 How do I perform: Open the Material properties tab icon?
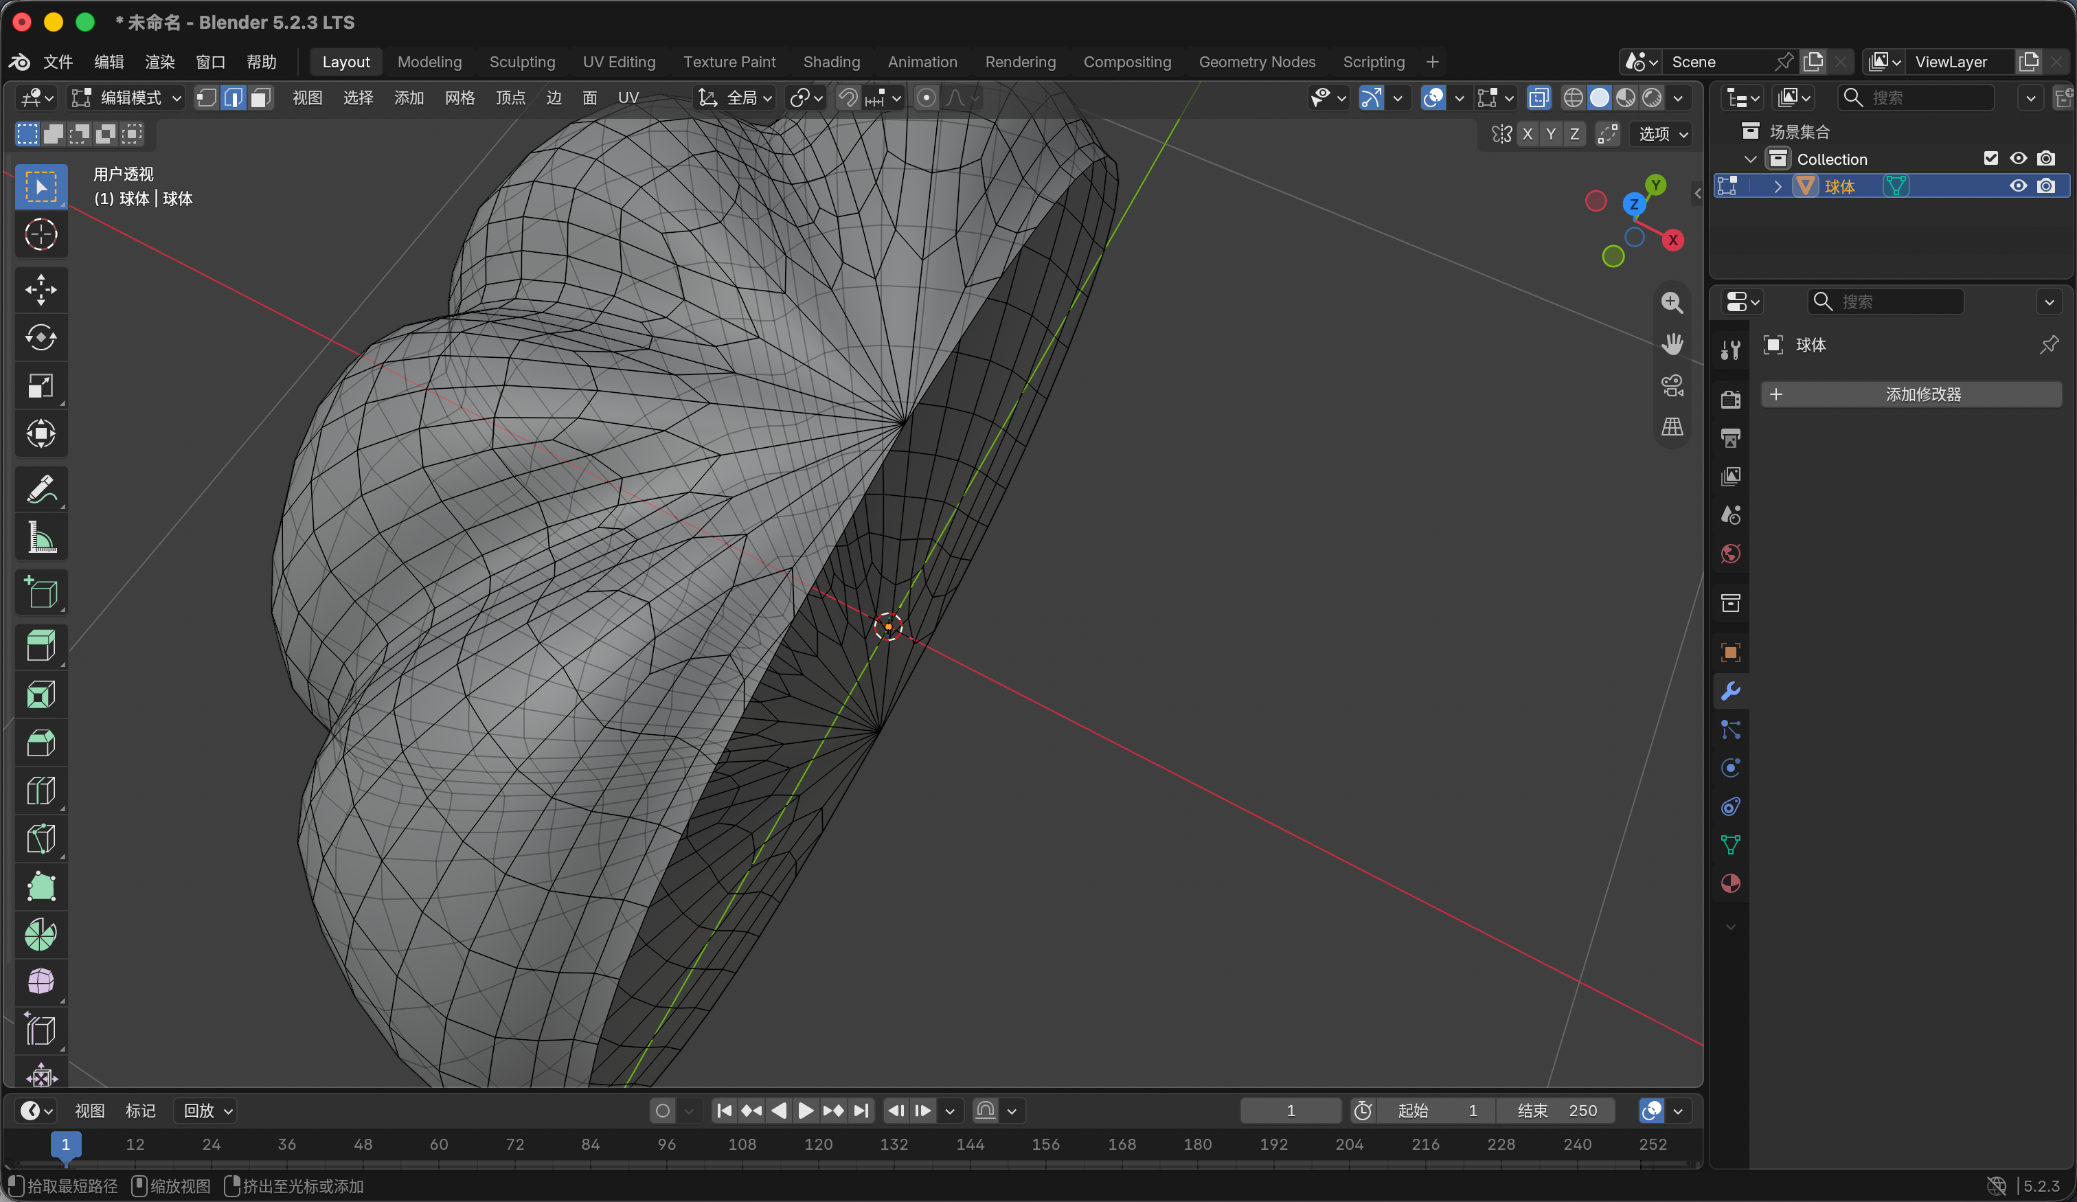pyautogui.click(x=1730, y=884)
